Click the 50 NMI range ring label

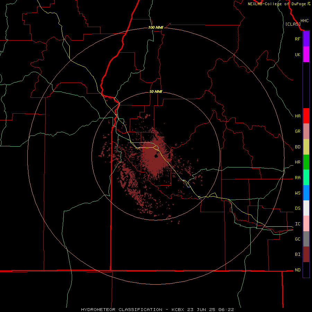point(156,92)
